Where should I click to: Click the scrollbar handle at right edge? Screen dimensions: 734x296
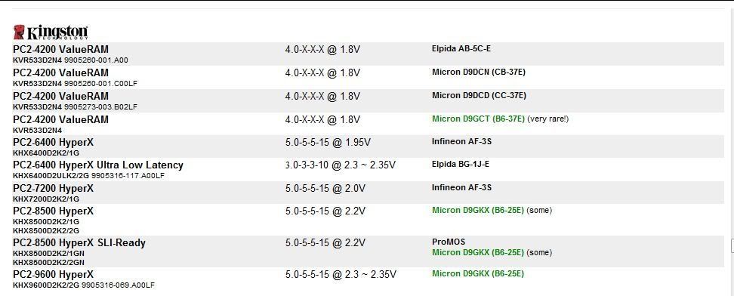pos(732,245)
